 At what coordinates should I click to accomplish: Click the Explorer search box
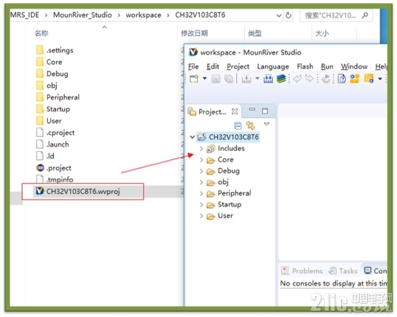tap(336, 16)
